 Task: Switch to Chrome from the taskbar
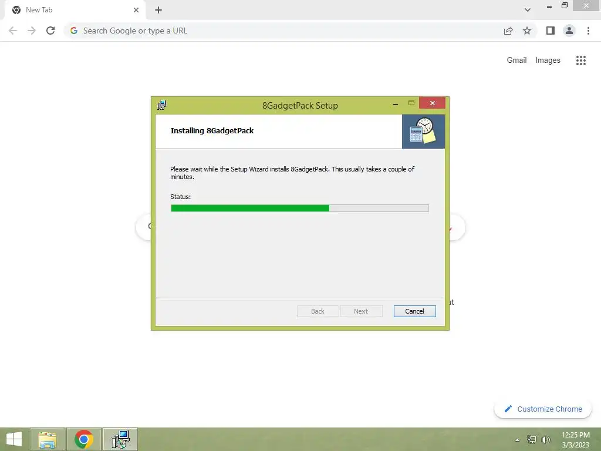tap(84, 439)
